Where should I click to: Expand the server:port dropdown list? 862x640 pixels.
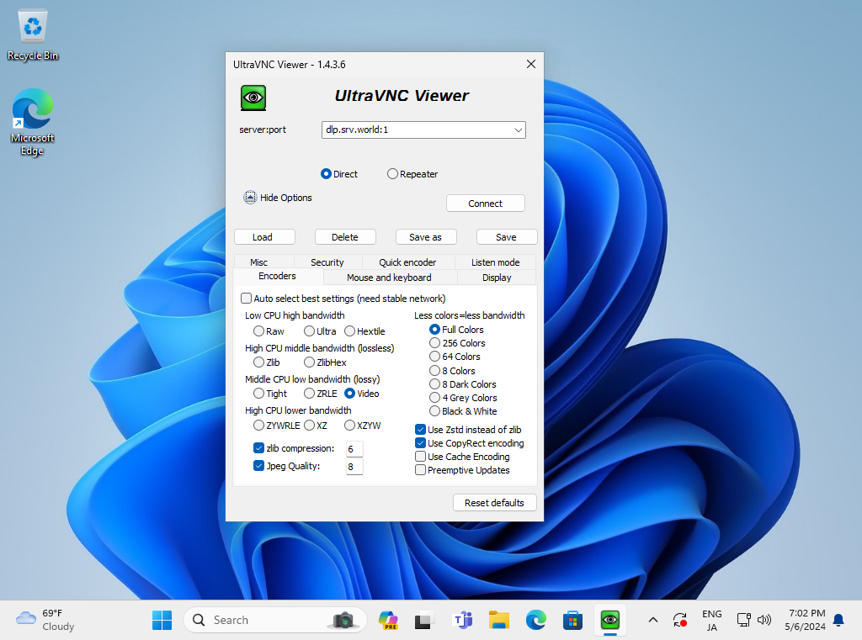[x=518, y=130]
